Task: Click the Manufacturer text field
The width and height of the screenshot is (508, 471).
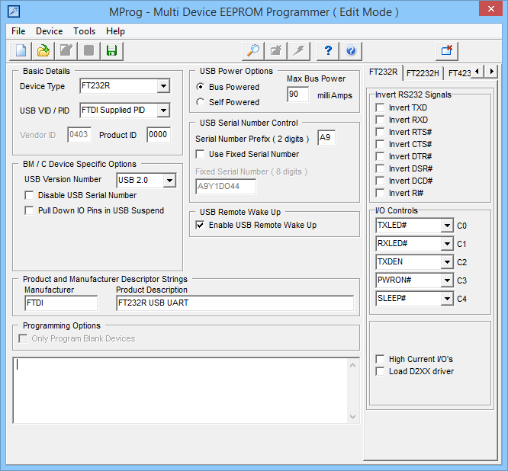Action: pos(61,303)
